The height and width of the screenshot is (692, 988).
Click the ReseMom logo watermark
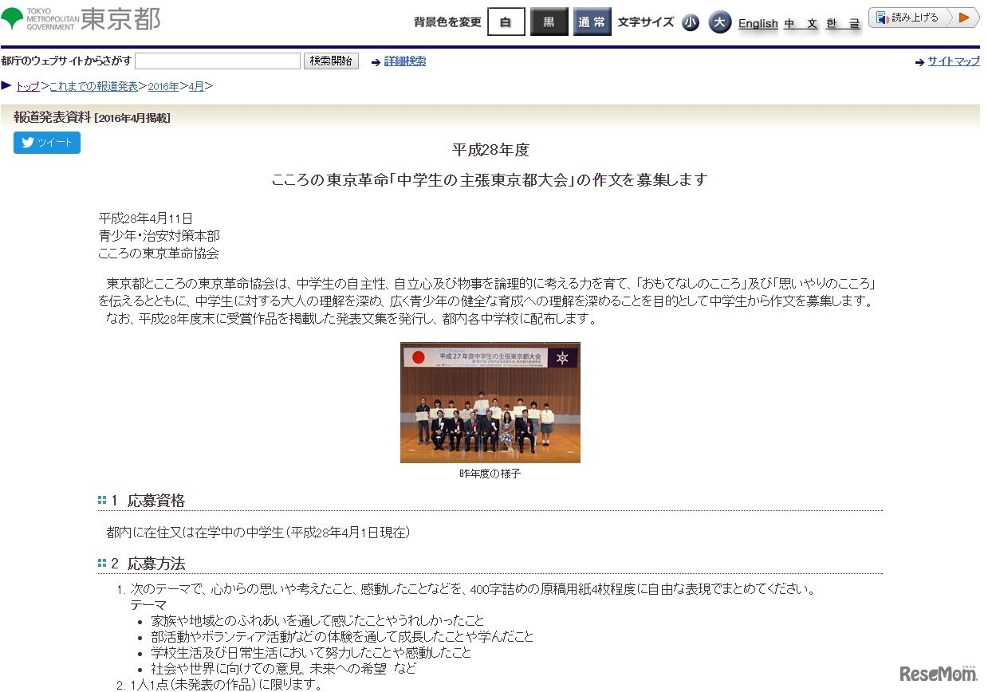(940, 672)
